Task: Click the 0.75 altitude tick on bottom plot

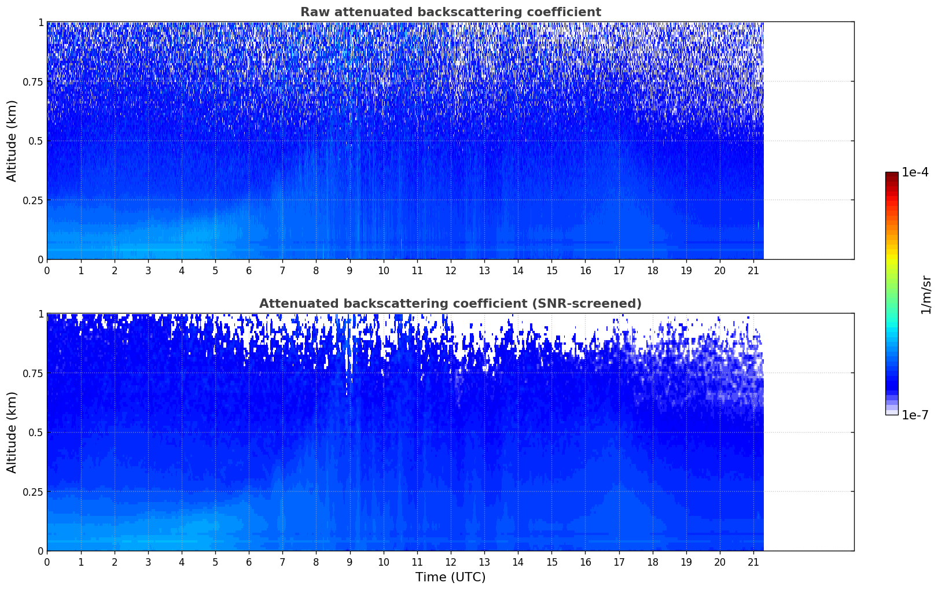Action: pyautogui.click(x=33, y=373)
